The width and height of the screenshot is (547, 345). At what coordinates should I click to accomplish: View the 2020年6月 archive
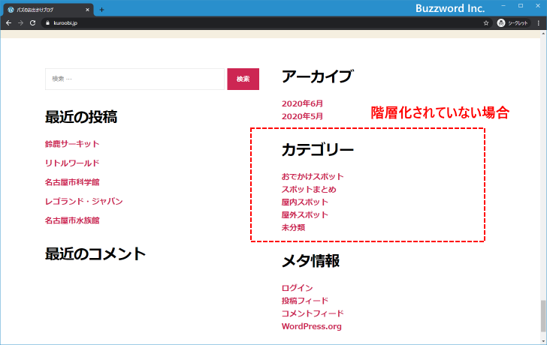point(303,103)
